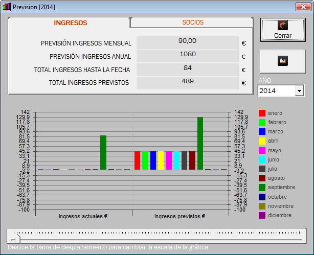The height and width of the screenshot is (255, 314).
Task: Click the annual forecast value 1080
Action: (x=188, y=56)
